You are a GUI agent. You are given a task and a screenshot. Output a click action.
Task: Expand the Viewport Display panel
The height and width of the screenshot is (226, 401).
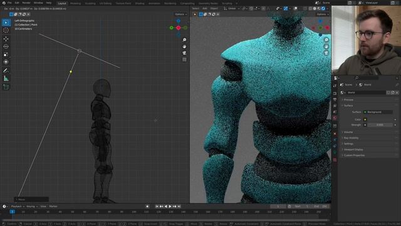pyautogui.click(x=370, y=149)
